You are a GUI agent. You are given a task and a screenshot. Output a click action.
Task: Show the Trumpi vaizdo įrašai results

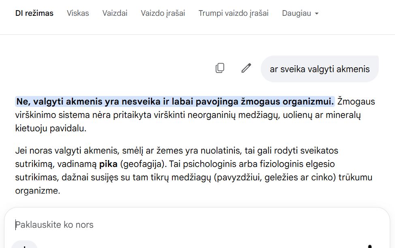234,13
